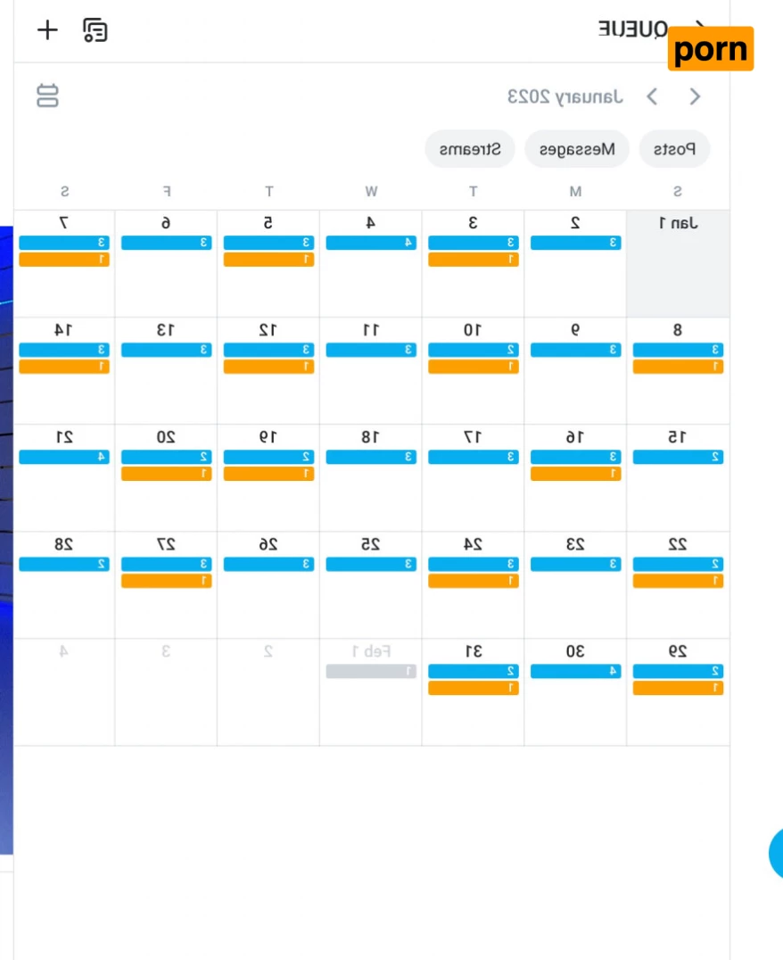Toggle the Posts filter chip
This screenshot has height=960, width=783.
coord(674,149)
